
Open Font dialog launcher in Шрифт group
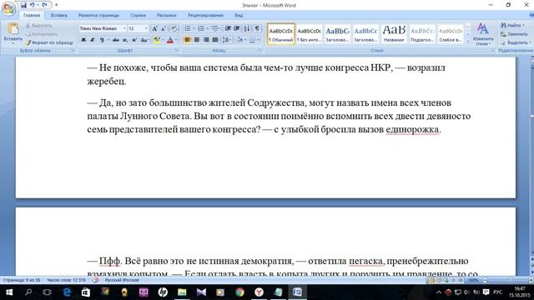point(177,50)
